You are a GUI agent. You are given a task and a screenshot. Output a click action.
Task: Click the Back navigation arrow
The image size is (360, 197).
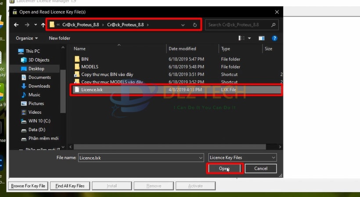pos(16,25)
